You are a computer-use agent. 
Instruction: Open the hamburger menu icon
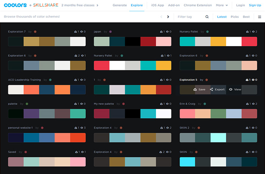(259, 17)
